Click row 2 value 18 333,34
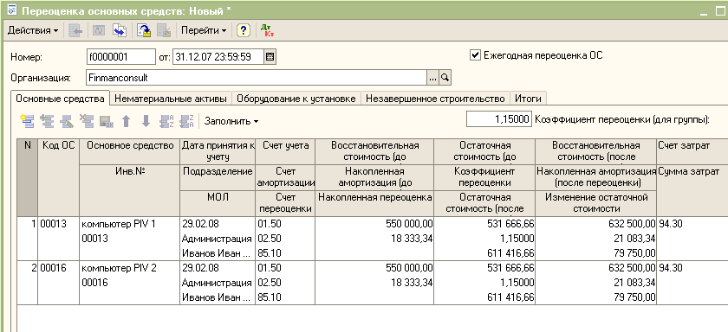728x332 pixels. click(x=374, y=283)
